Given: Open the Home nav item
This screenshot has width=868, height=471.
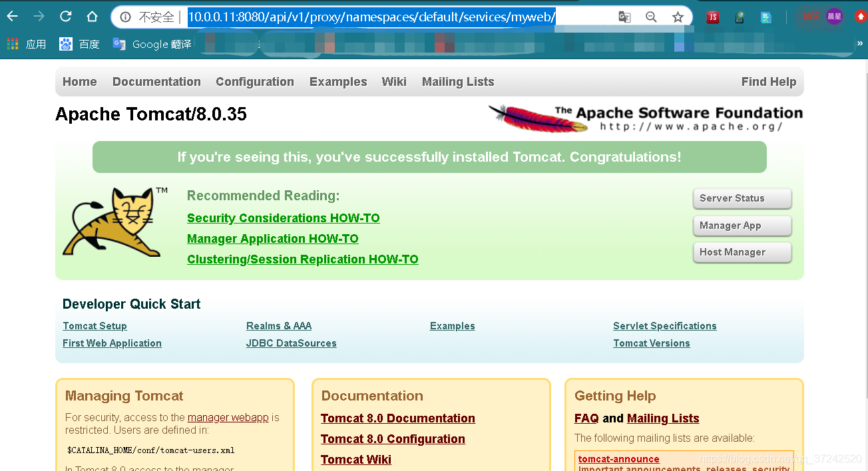Looking at the screenshot, I should (80, 82).
